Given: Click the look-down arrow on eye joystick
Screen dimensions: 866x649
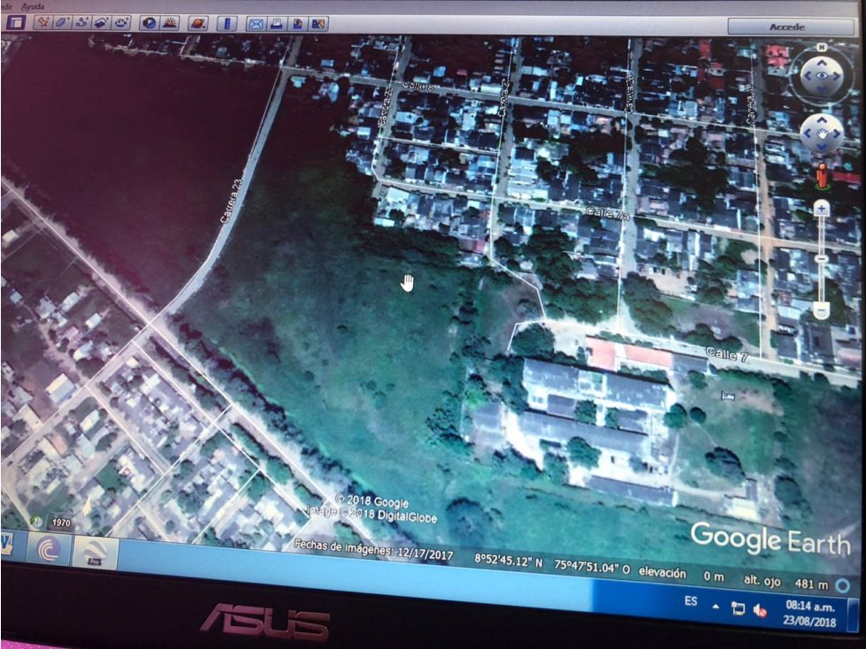Looking at the screenshot, I should [821, 89].
